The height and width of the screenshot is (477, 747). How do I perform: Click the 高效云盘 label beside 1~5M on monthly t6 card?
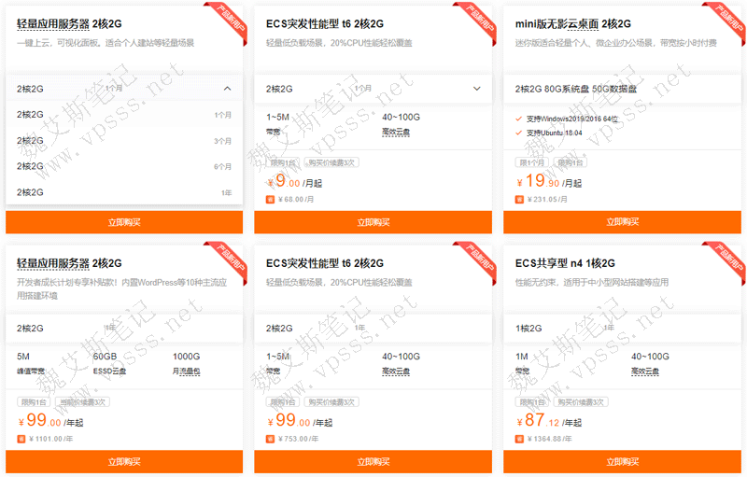coord(396,132)
